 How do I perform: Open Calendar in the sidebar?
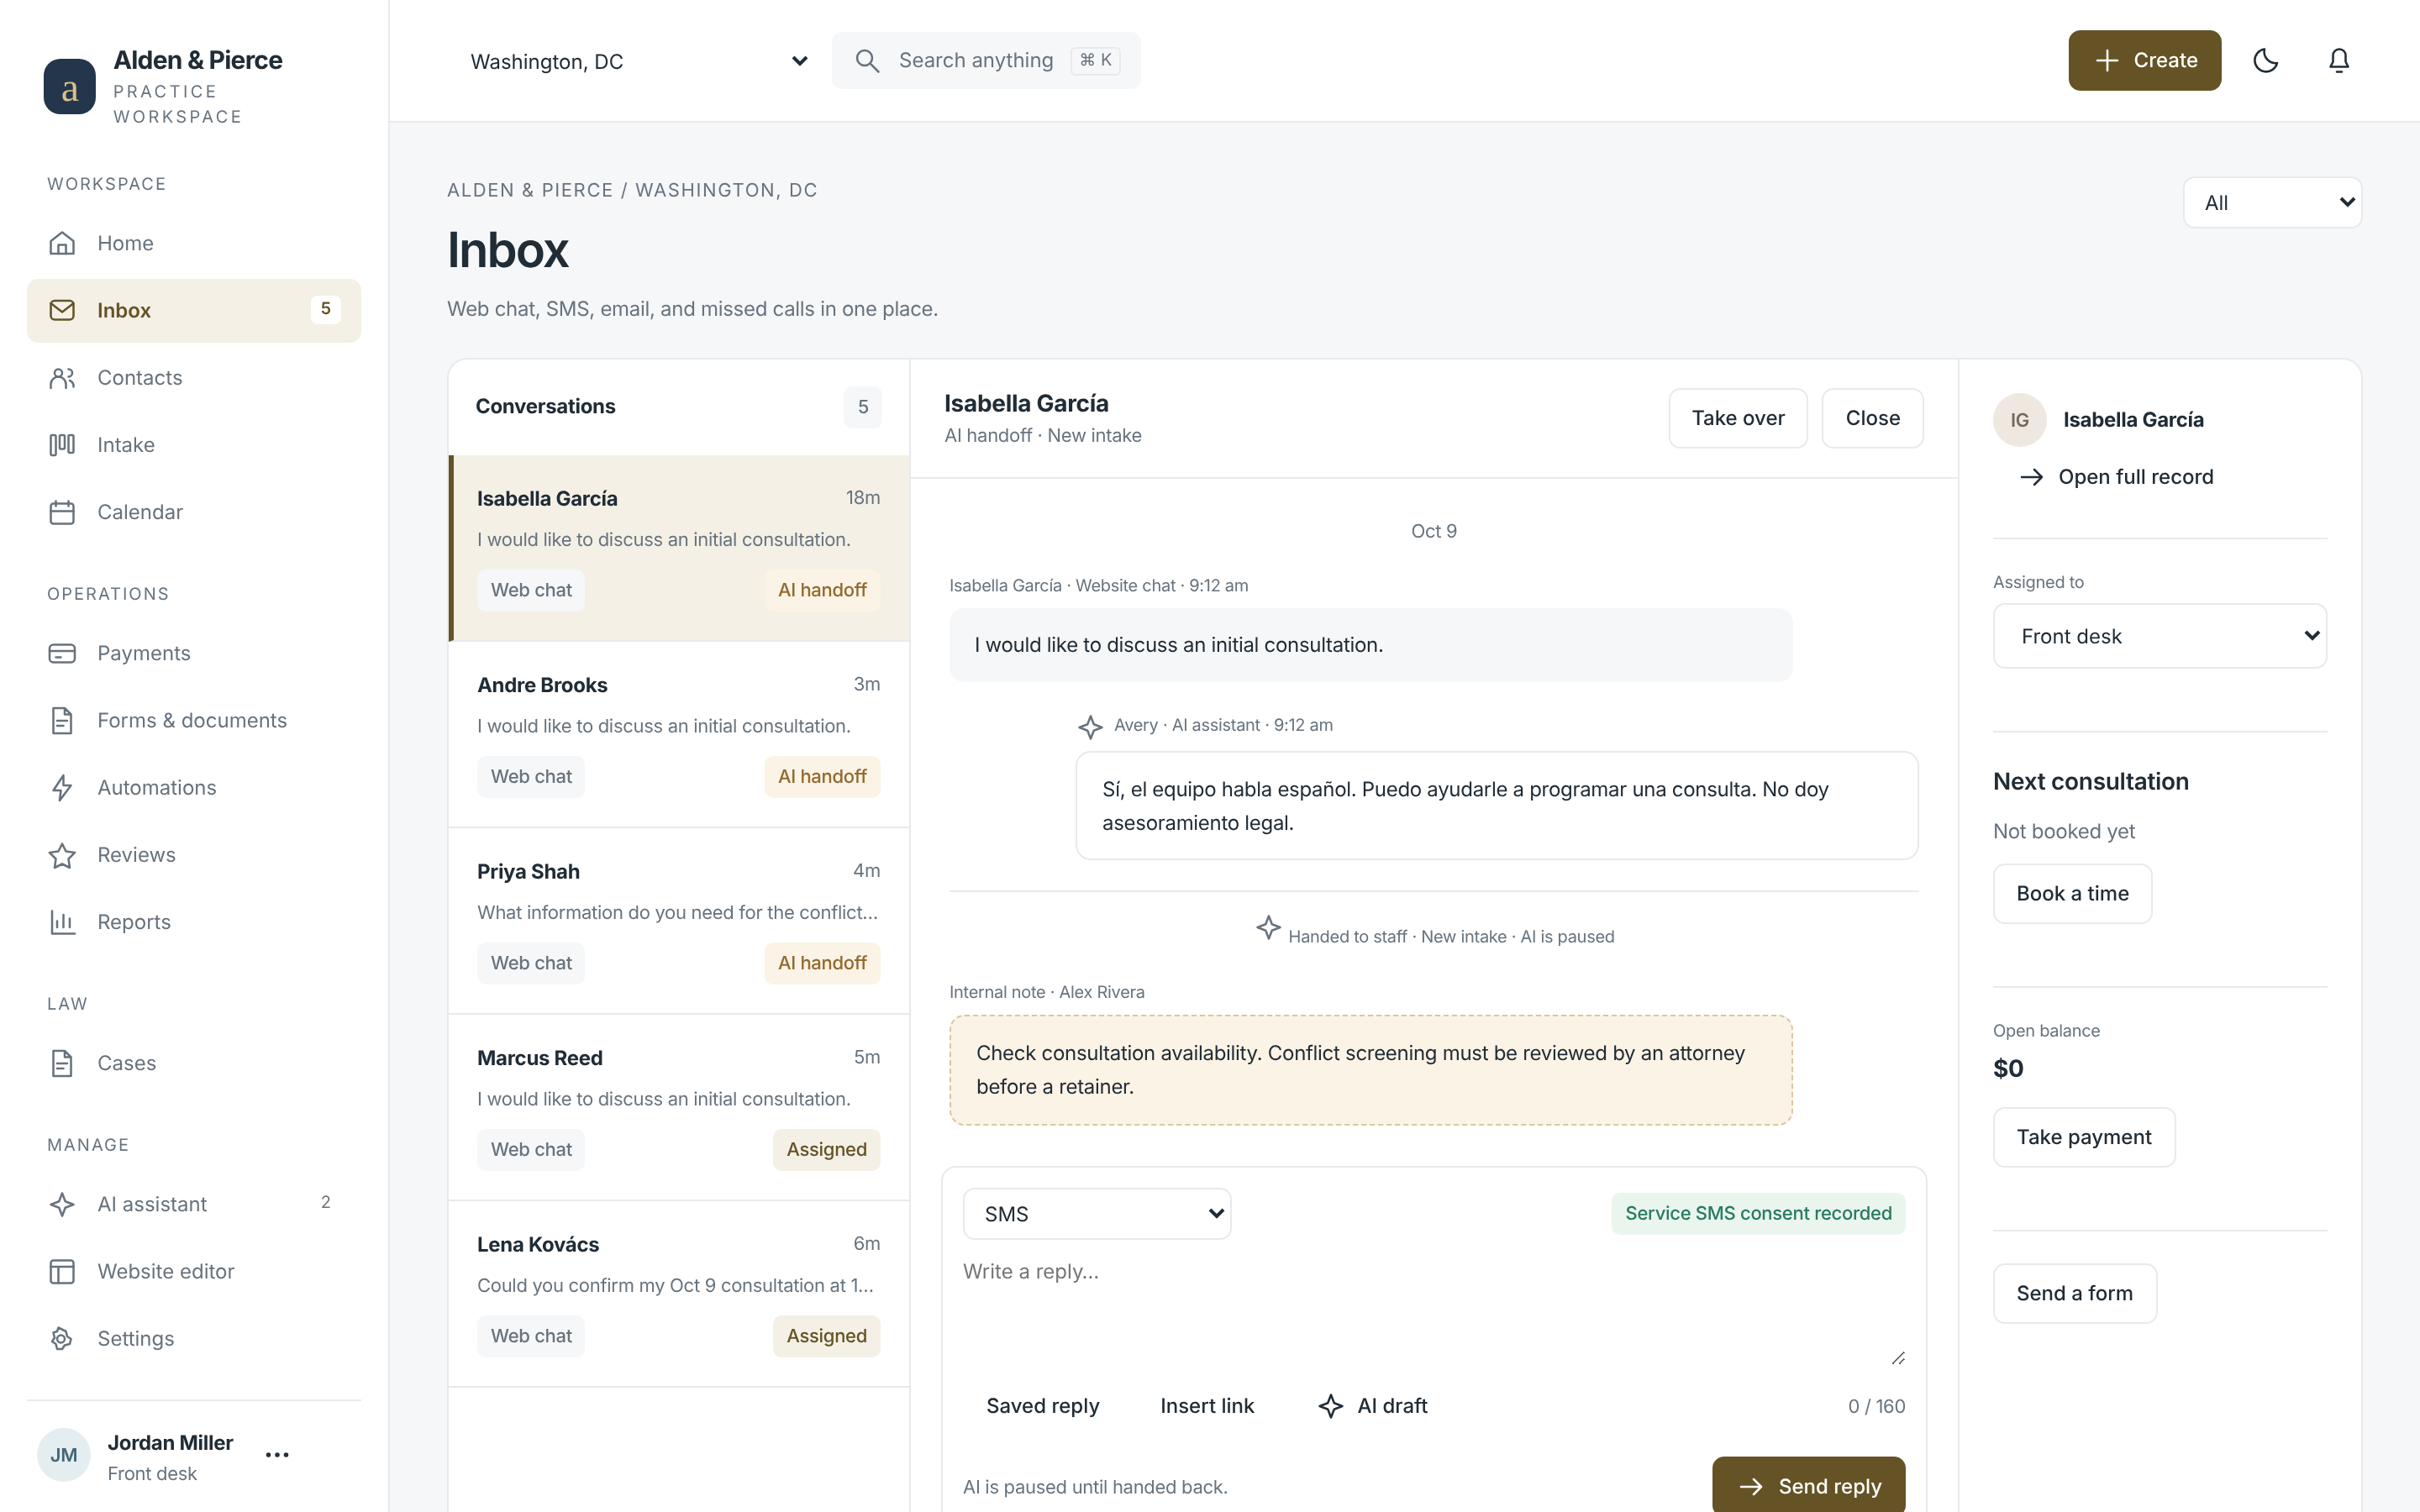tap(194, 511)
